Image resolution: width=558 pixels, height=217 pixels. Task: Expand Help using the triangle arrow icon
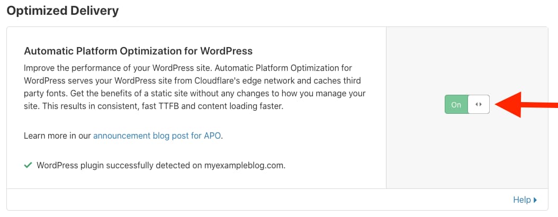(535, 200)
